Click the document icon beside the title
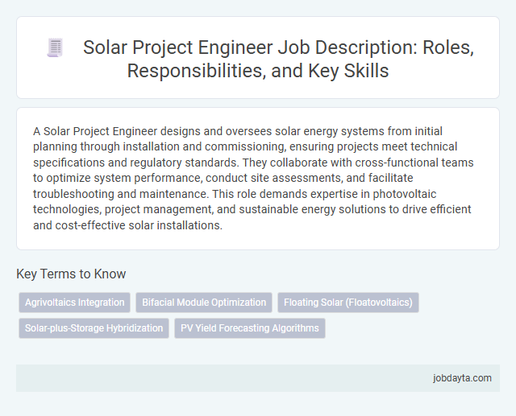The image size is (516, 416). pos(55,48)
